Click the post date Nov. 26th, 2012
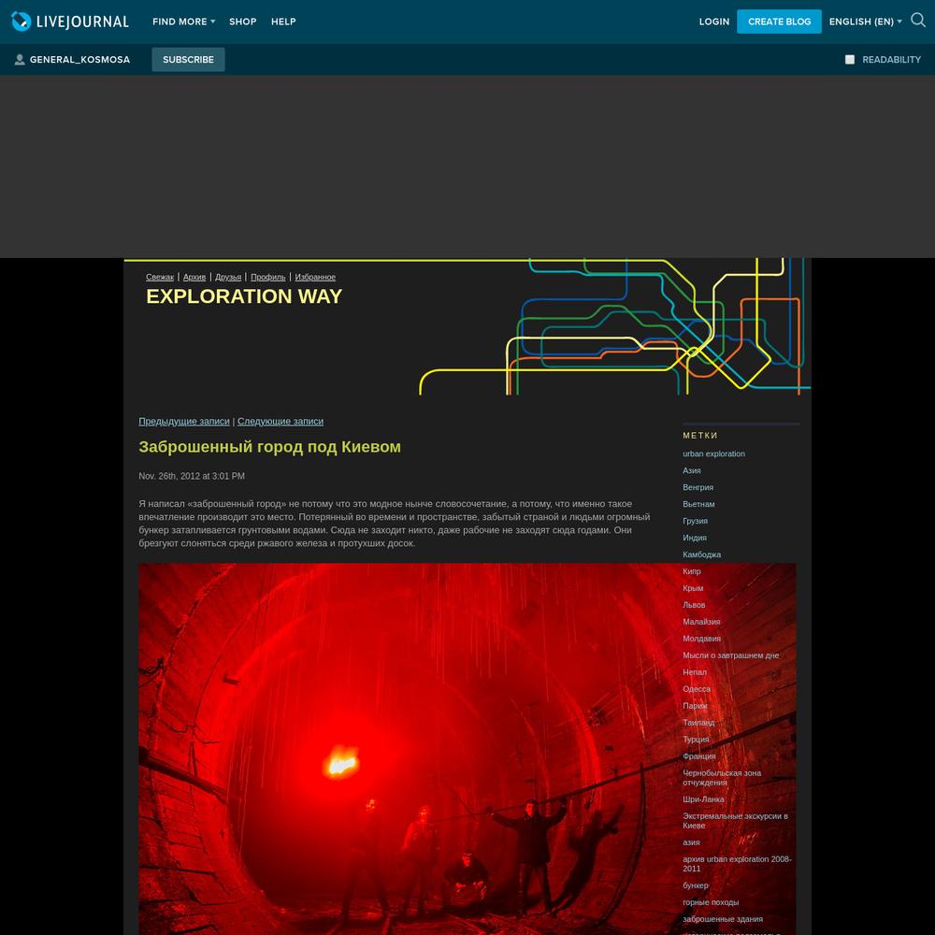 (x=192, y=476)
